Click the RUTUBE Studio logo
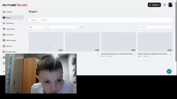177x99 pixels. pos(15,5)
